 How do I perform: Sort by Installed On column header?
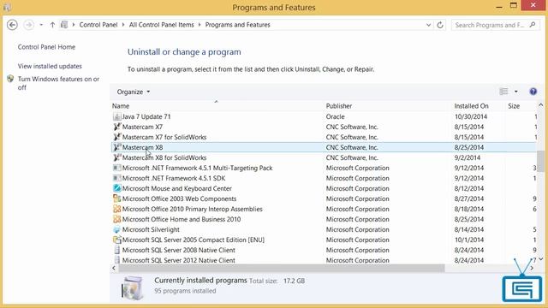pos(471,106)
